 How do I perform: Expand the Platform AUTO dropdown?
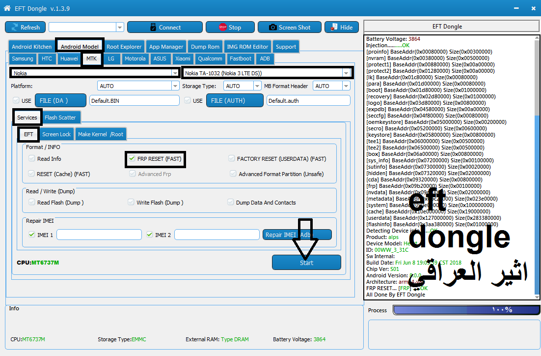[x=175, y=86]
